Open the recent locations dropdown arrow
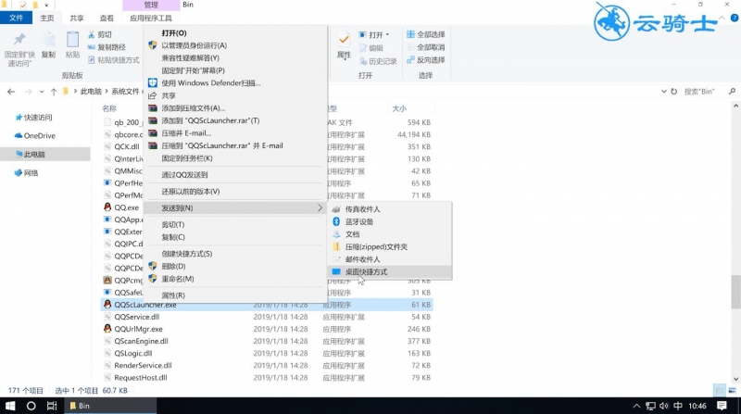 pos(42,92)
